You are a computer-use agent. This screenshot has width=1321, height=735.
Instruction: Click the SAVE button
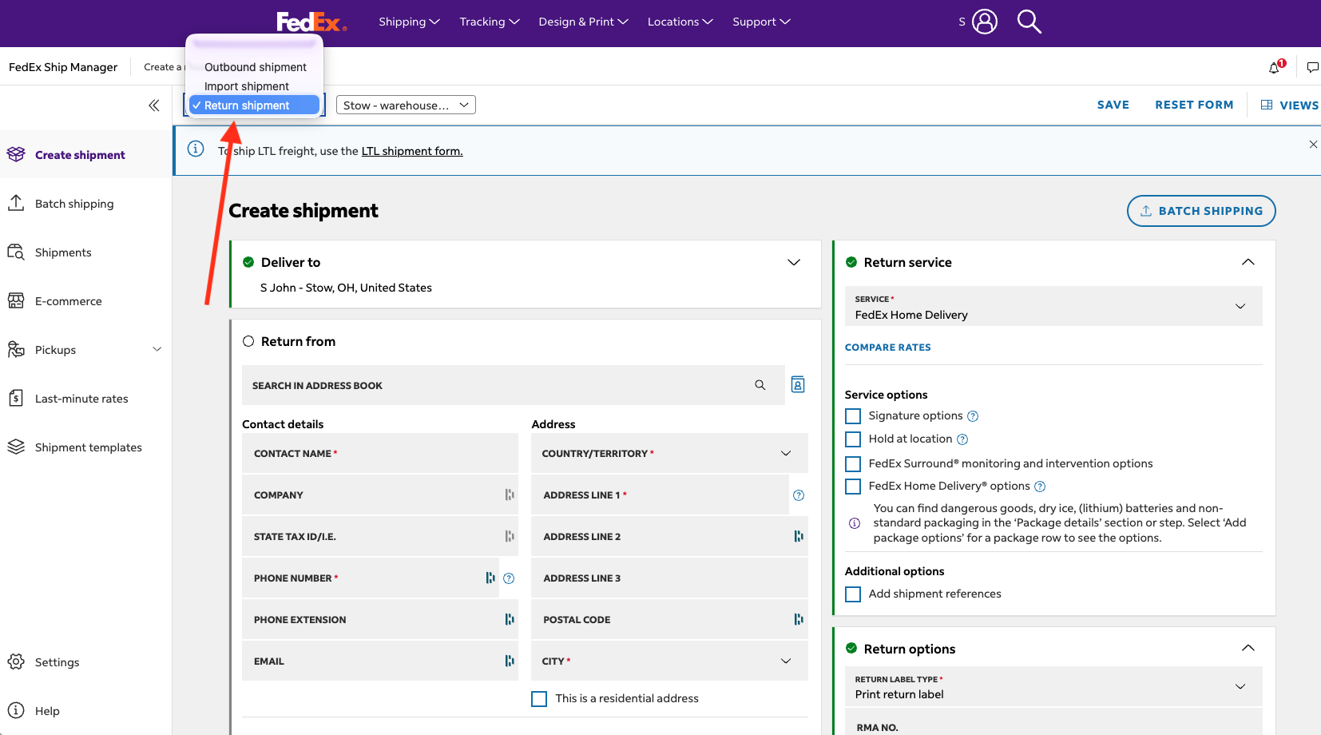1113,105
